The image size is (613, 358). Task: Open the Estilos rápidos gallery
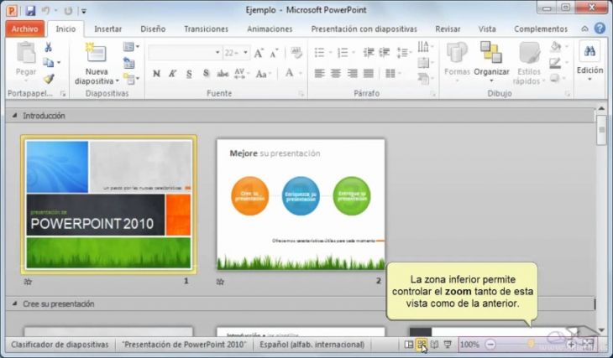coord(529,63)
